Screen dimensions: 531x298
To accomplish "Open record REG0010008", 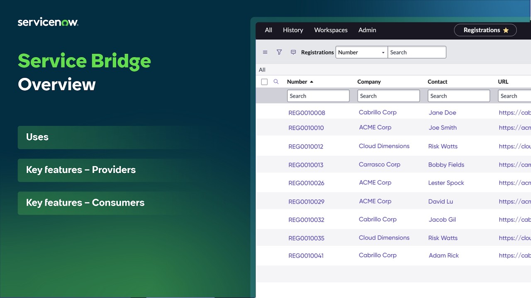I will pyautogui.click(x=307, y=113).
